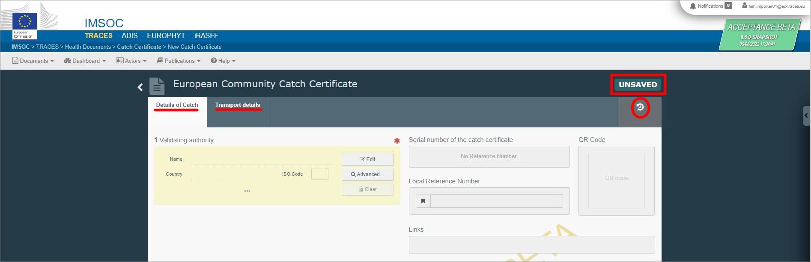Click the UNSAVED status badge
The width and height of the screenshot is (811, 262).
click(638, 85)
